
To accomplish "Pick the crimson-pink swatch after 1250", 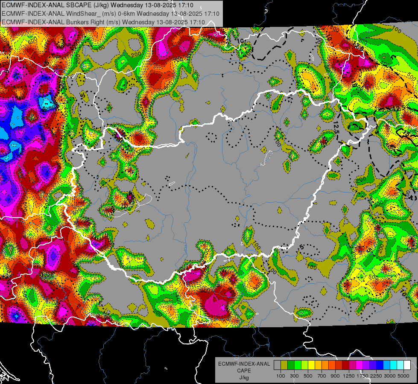I will coord(352,365).
